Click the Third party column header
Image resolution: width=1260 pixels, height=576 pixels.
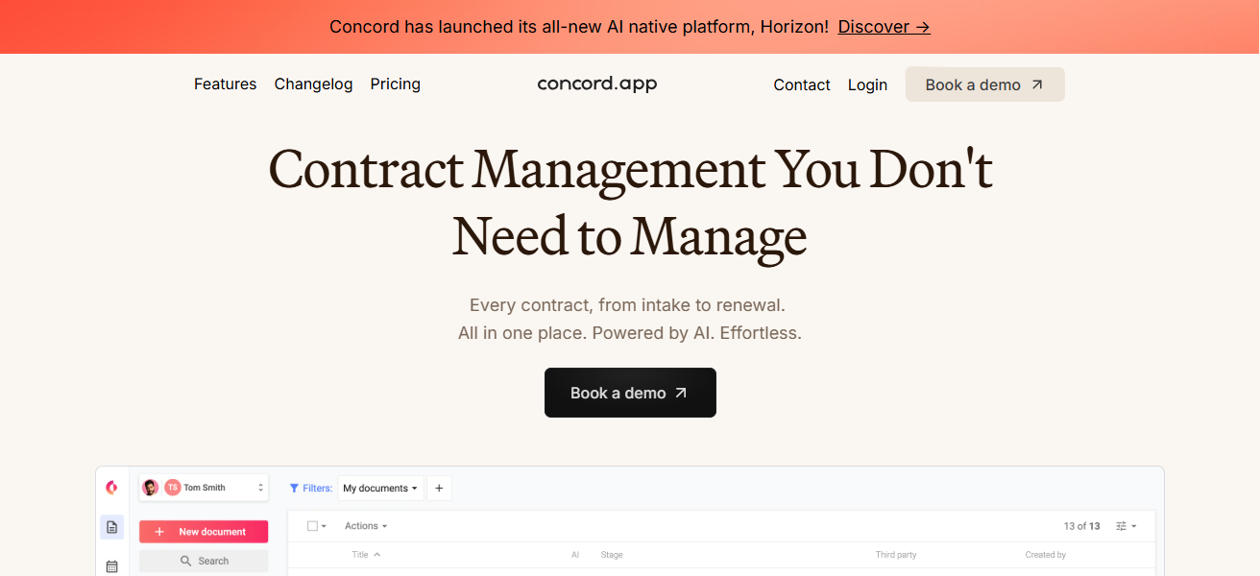click(896, 555)
